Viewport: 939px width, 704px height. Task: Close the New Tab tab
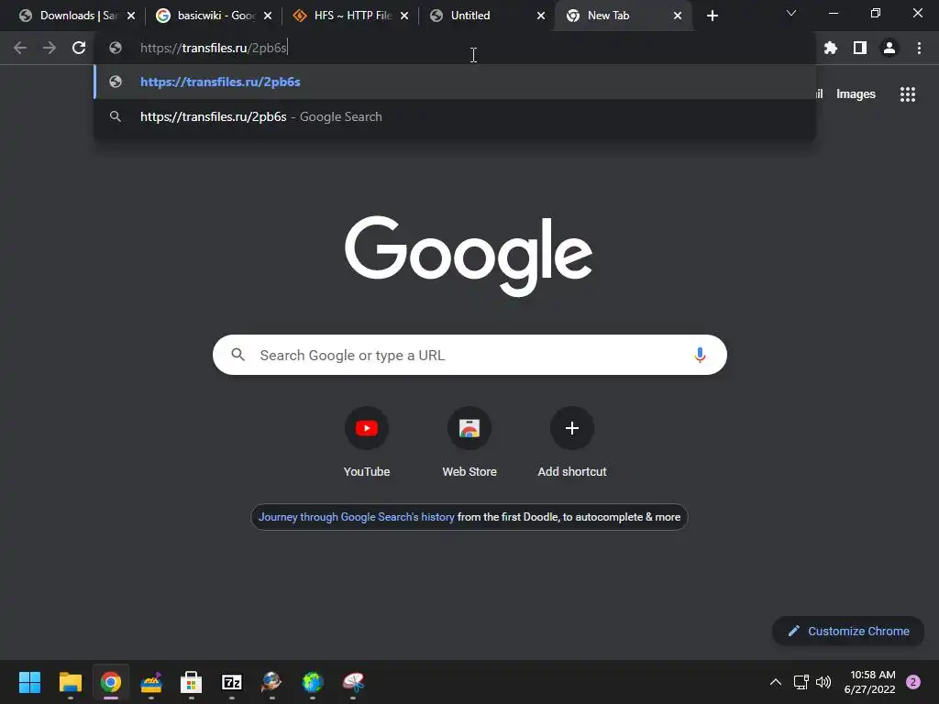678,16
